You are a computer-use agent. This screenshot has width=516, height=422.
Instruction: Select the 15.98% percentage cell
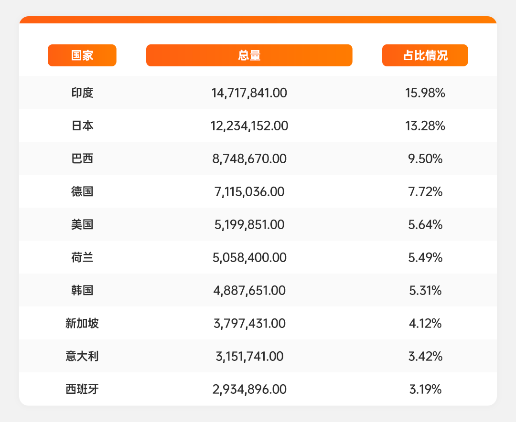pyautogui.click(x=425, y=93)
